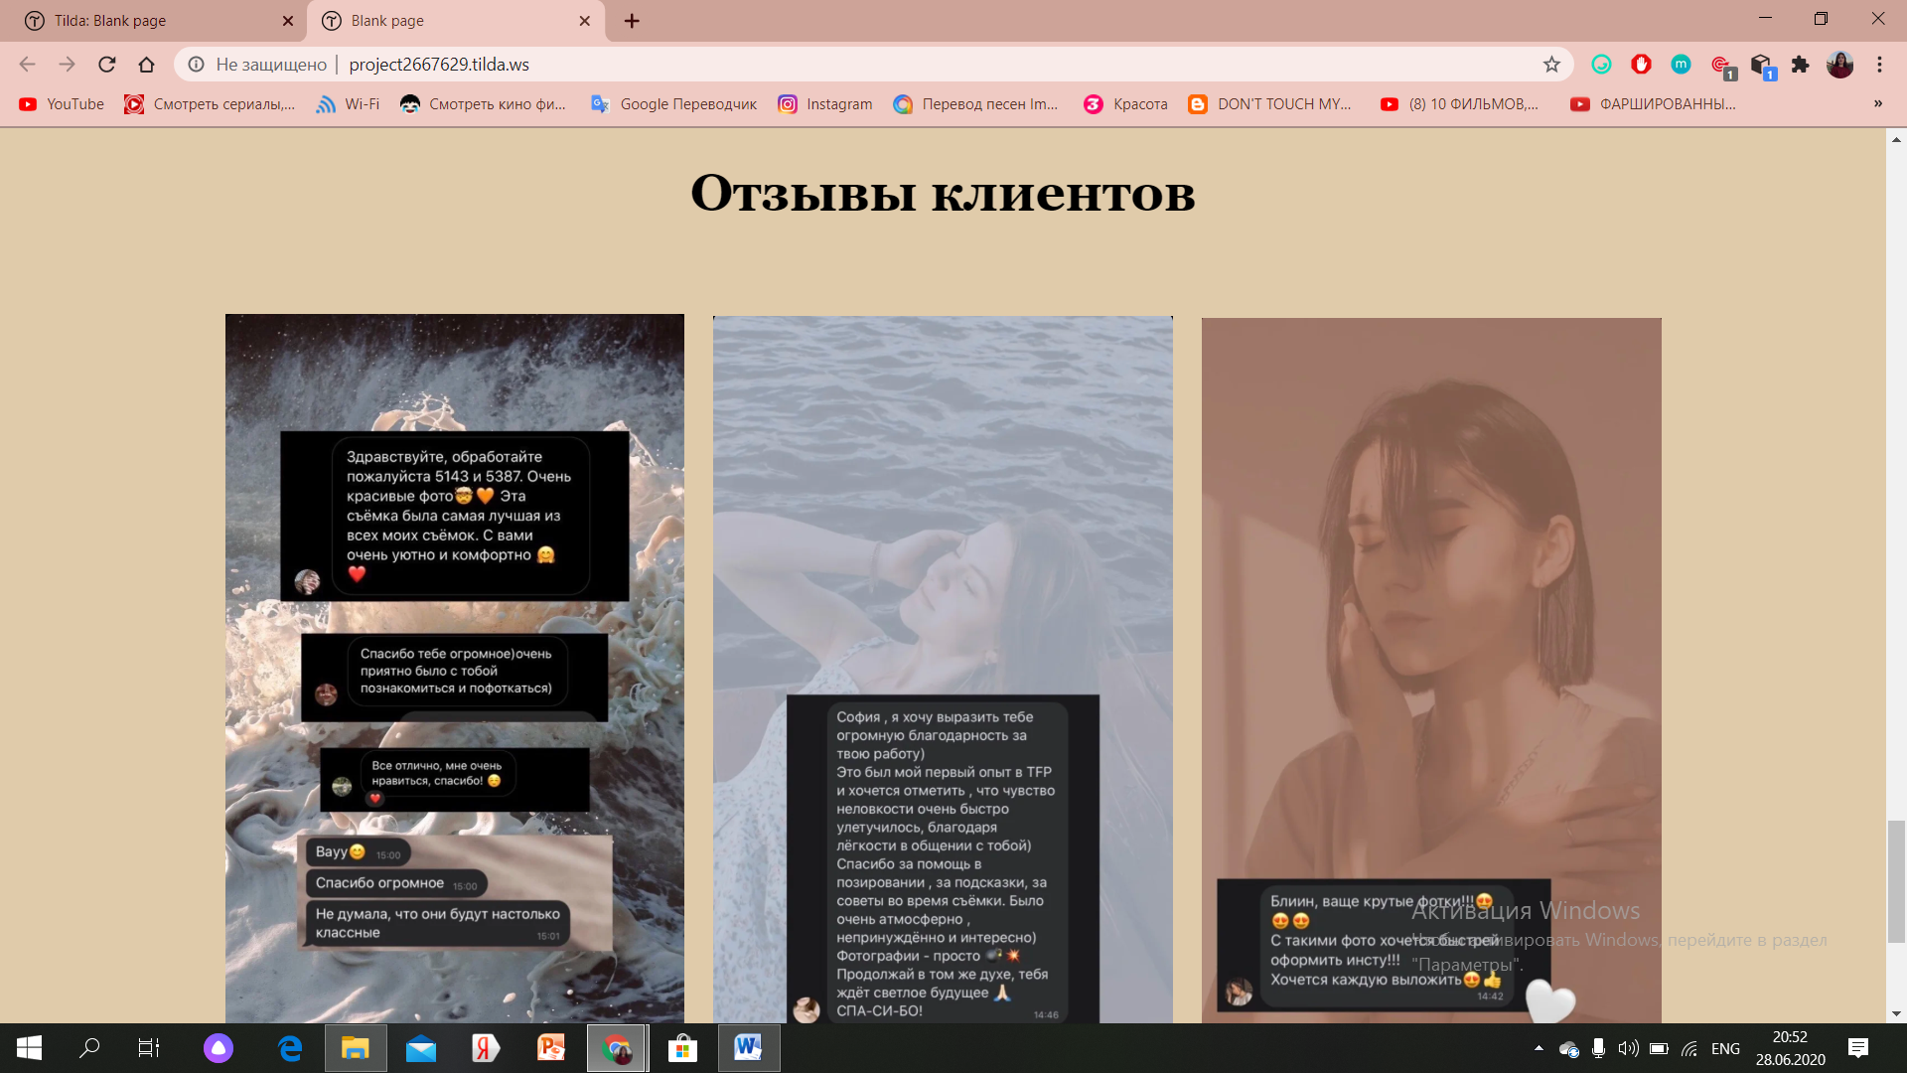Open the Grammarly extension icon
The width and height of the screenshot is (1907, 1073).
1601,65
